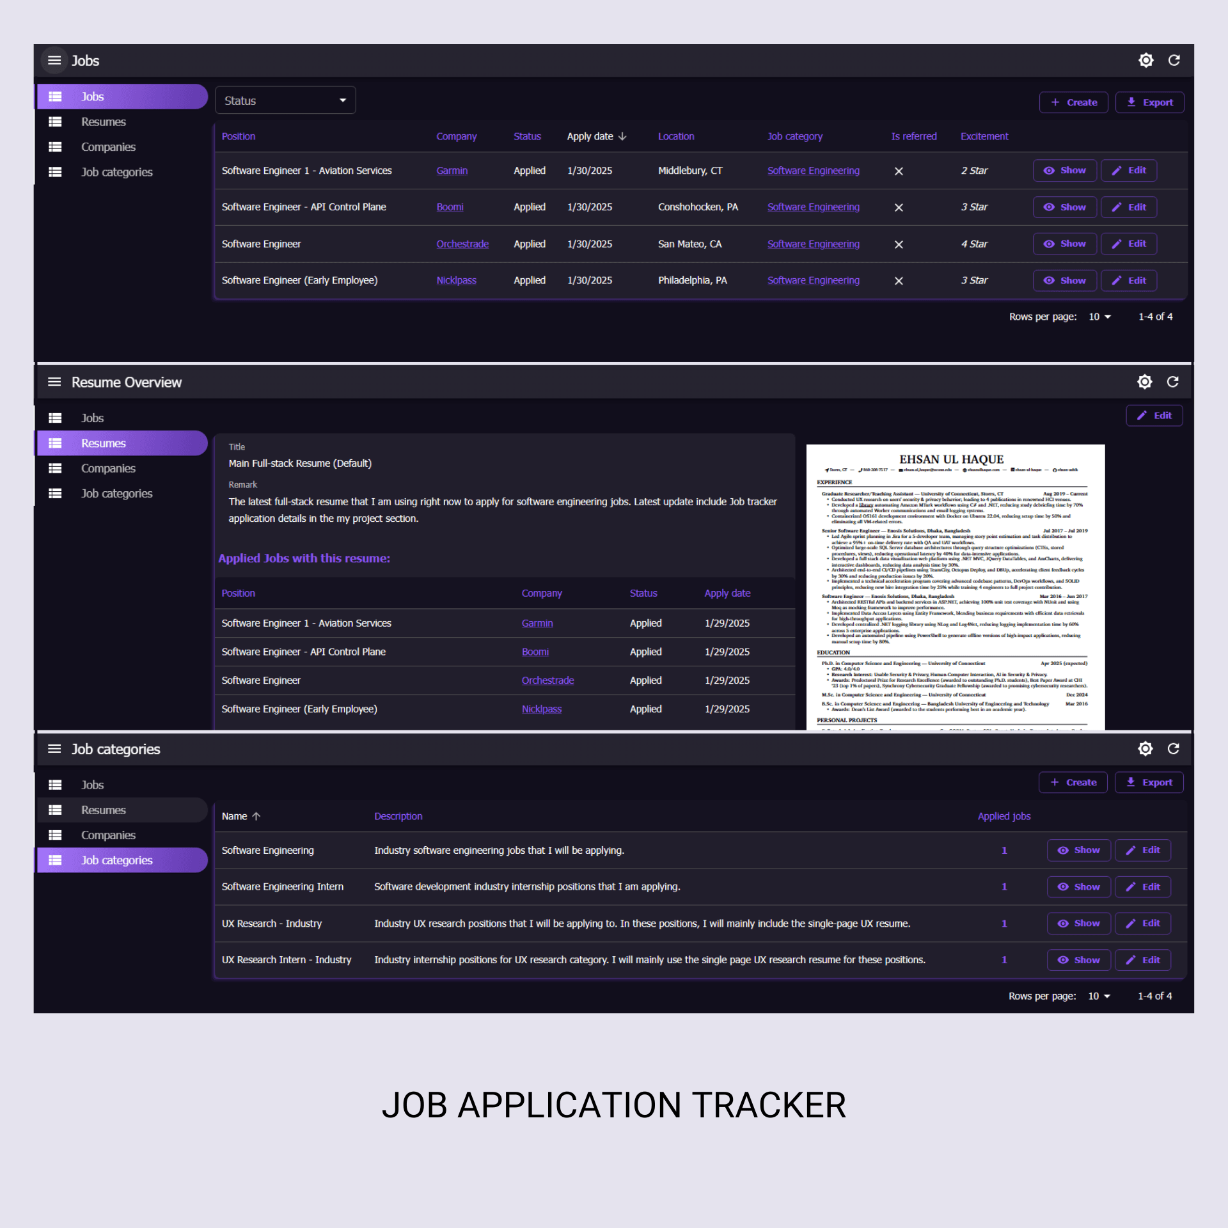1228x1228 pixels.
Task: Toggle theme icon in Job categories header
Action: [x=1145, y=748]
